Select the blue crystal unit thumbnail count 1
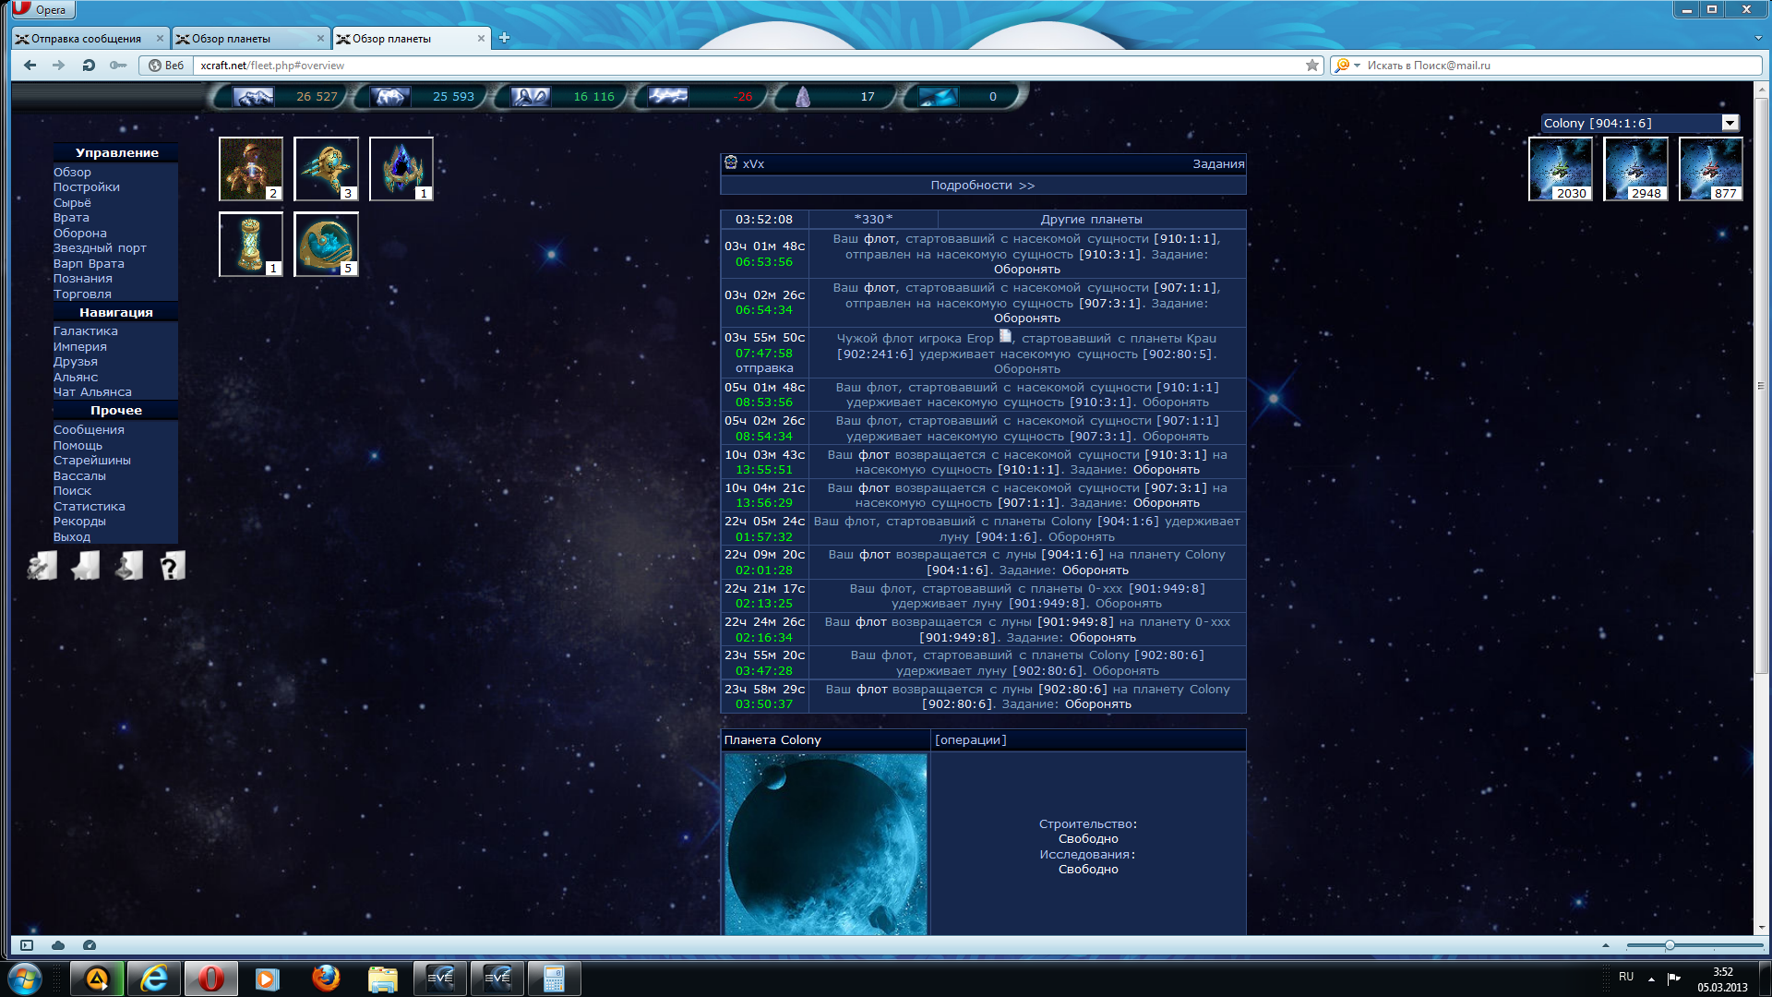The height and width of the screenshot is (997, 1772). [401, 169]
